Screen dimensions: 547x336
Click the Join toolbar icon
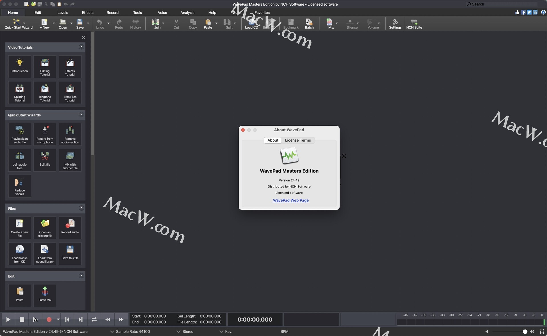[x=157, y=24]
